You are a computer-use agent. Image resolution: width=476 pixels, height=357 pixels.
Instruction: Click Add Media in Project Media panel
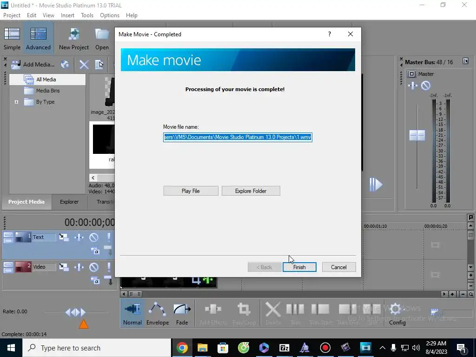click(33, 64)
